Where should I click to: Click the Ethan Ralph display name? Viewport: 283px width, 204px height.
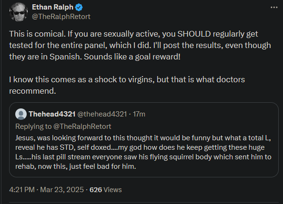pos(52,7)
